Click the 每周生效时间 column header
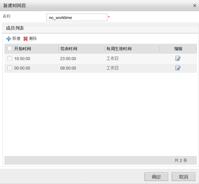 coord(119,49)
